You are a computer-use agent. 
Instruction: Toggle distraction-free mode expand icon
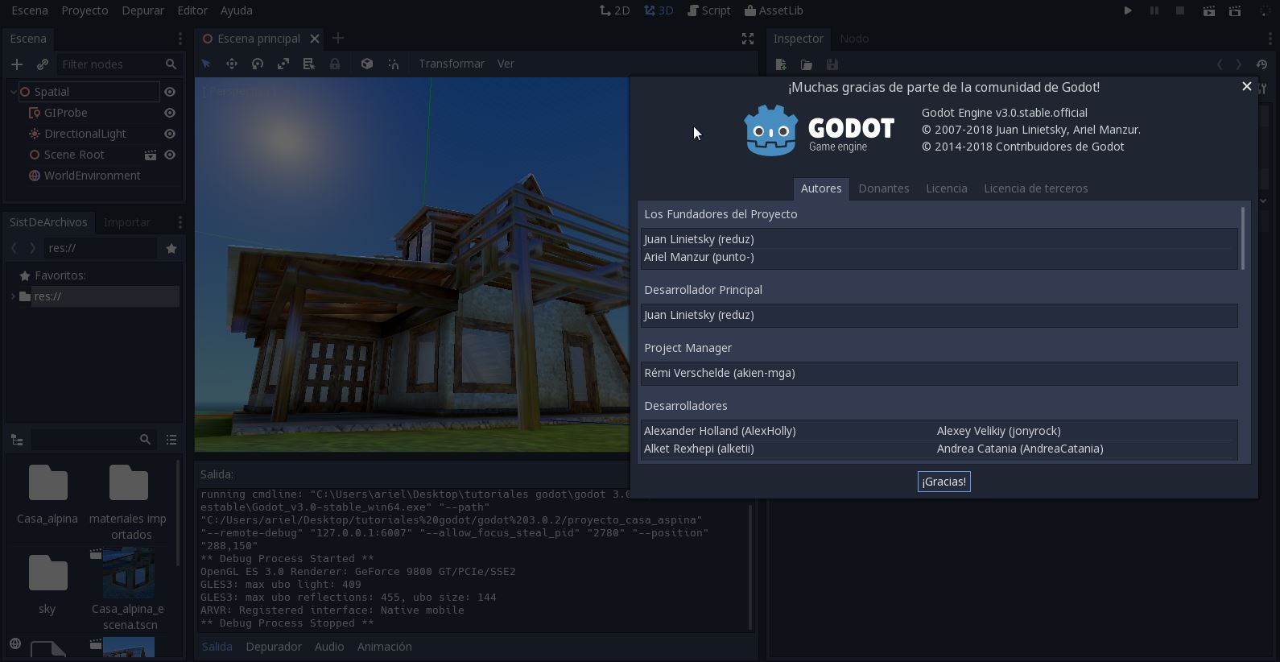tap(748, 39)
